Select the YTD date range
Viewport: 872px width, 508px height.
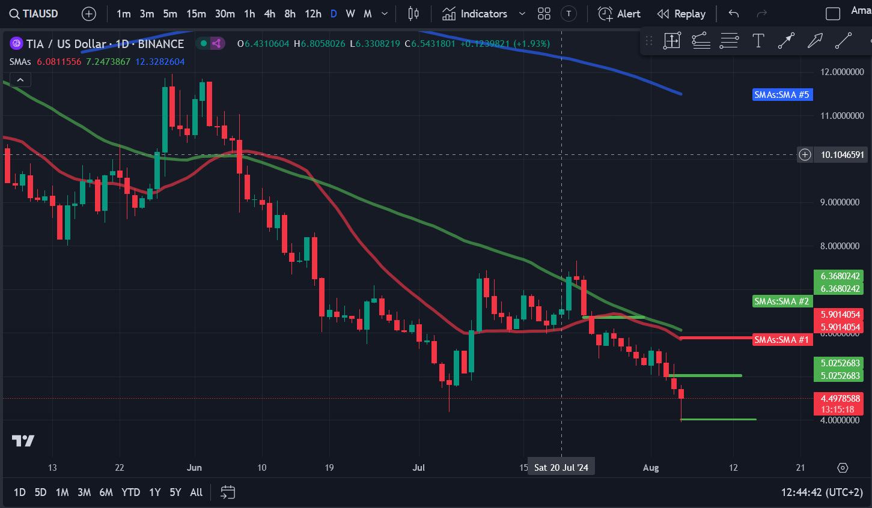pos(130,492)
